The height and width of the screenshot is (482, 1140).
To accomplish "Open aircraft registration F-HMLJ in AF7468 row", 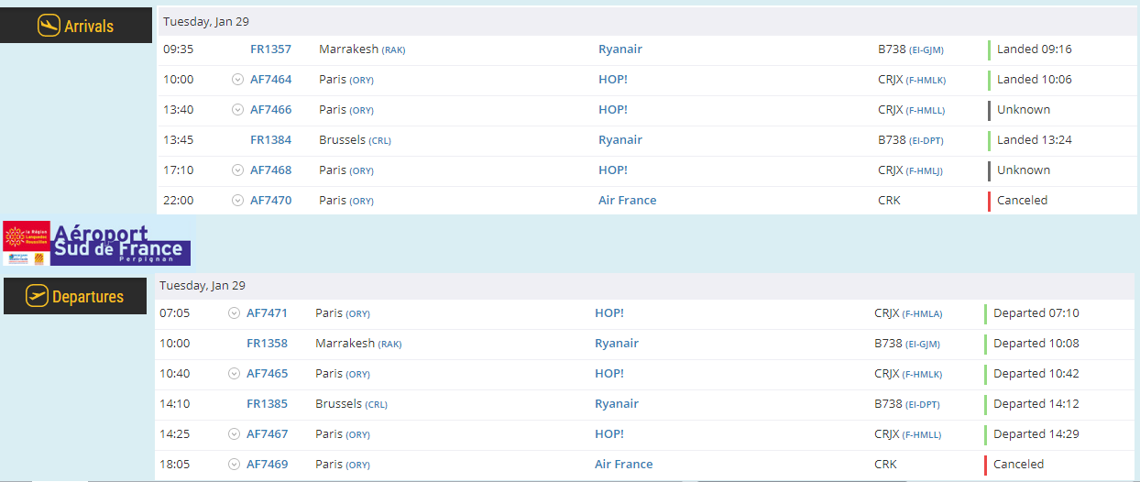I will [x=925, y=171].
